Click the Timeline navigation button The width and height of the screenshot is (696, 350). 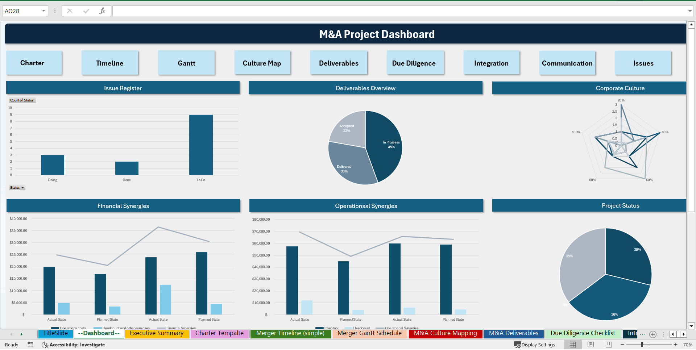tap(110, 63)
